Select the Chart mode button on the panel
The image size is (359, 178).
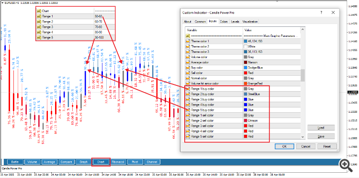coord(101,162)
